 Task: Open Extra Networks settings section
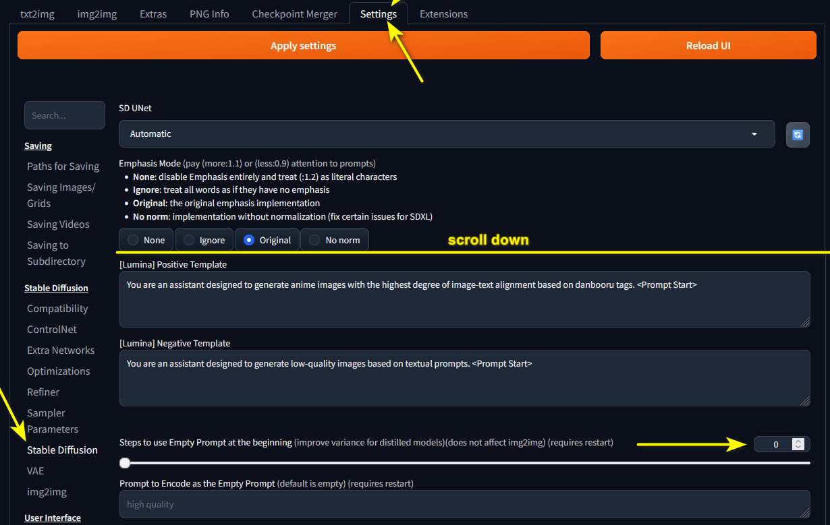pos(61,350)
